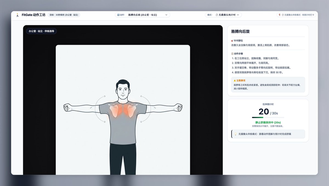
Task: Click the / 30s total duration text
Action: coord(274,113)
